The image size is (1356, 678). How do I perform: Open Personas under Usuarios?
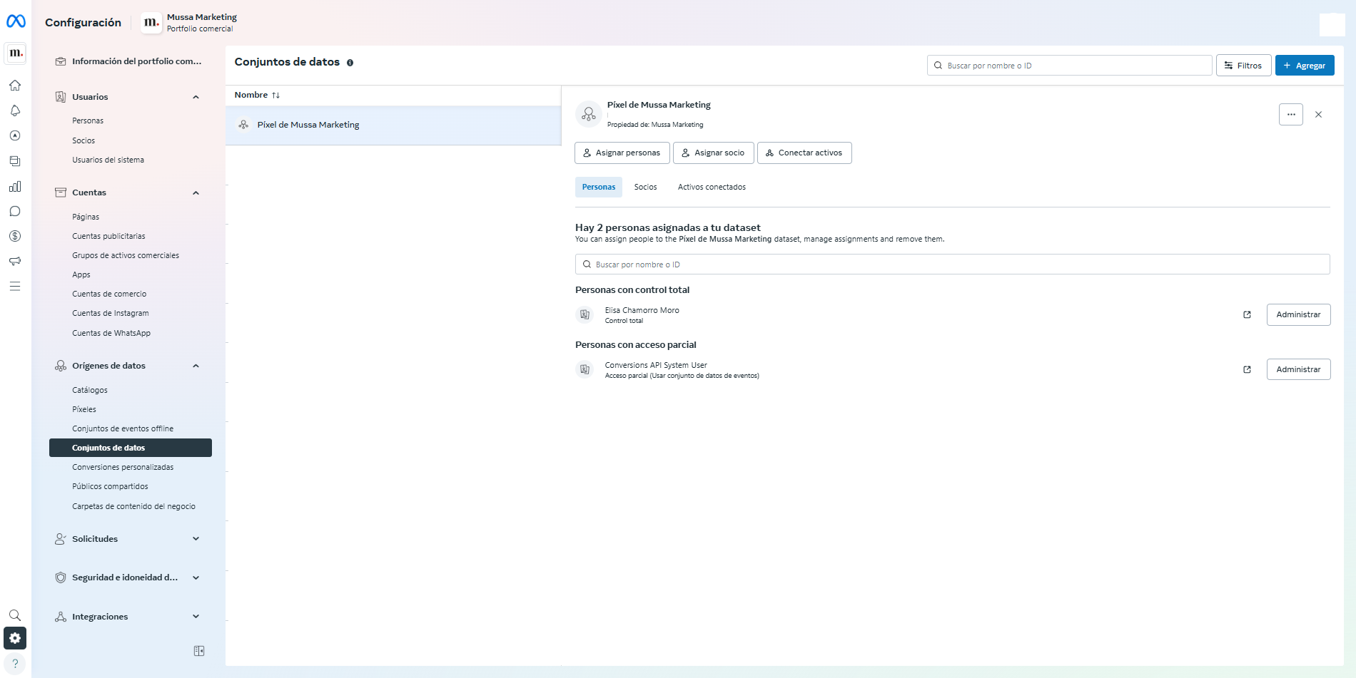coord(88,120)
